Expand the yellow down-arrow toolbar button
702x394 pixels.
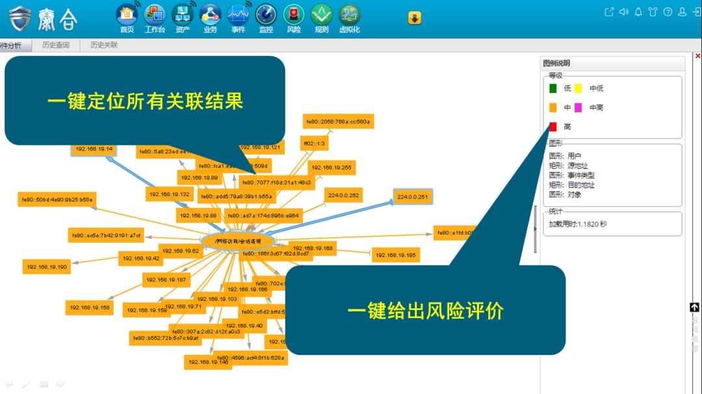(415, 18)
